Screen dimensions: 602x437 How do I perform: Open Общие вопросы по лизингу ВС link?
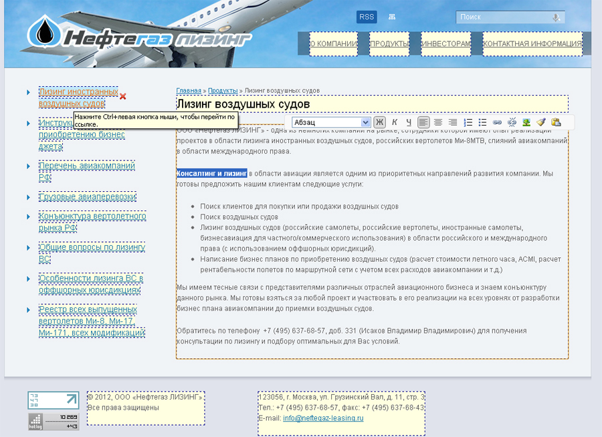point(92,253)
